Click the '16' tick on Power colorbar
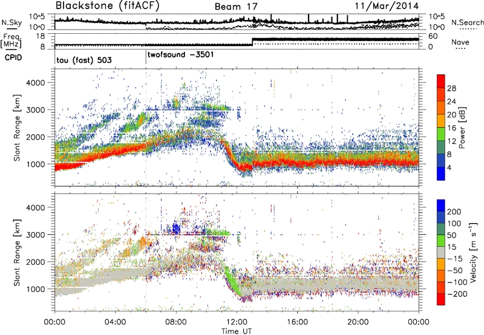This screenshot has width=484, height=335. pyautogui.click(x=451, y=128)
